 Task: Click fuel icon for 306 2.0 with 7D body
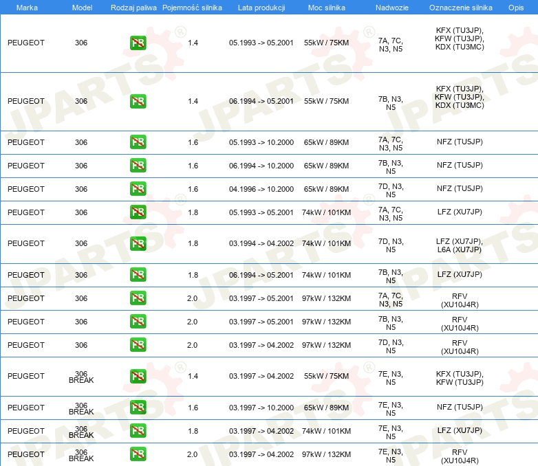(x=138, y=345)
